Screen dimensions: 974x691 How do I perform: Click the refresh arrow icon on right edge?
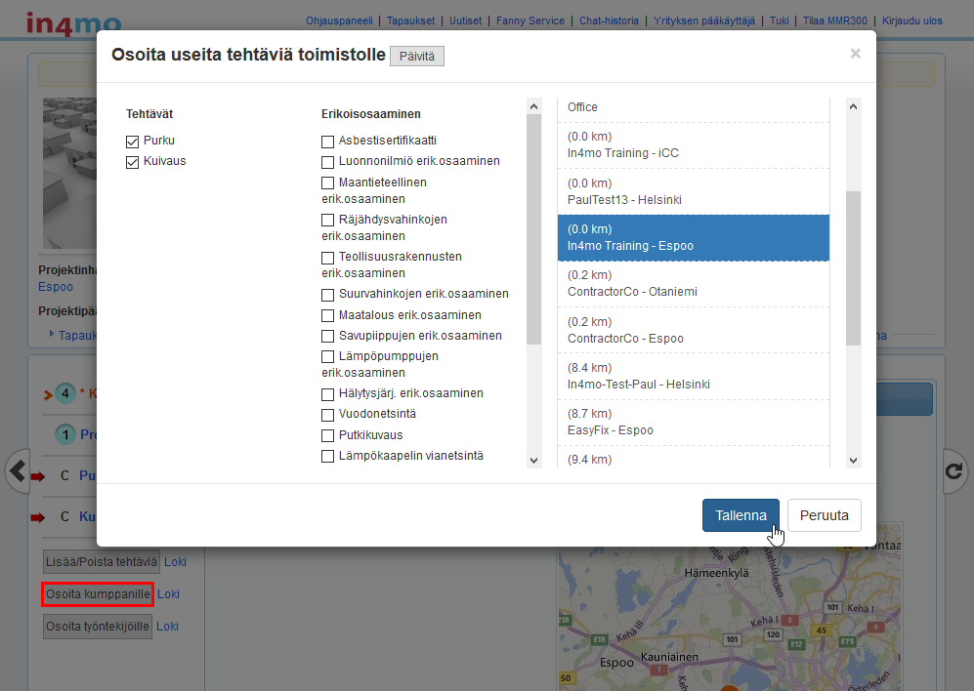(x=954, y=471)
